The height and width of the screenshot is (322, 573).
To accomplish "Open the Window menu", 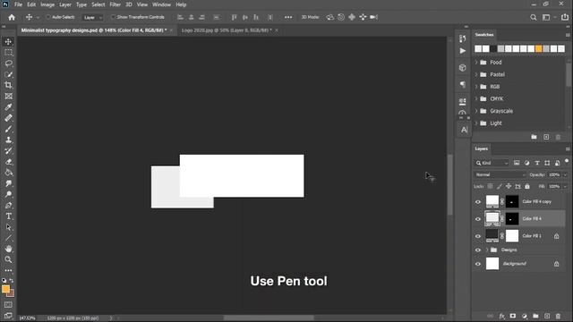I will click(x=161, y=4).
